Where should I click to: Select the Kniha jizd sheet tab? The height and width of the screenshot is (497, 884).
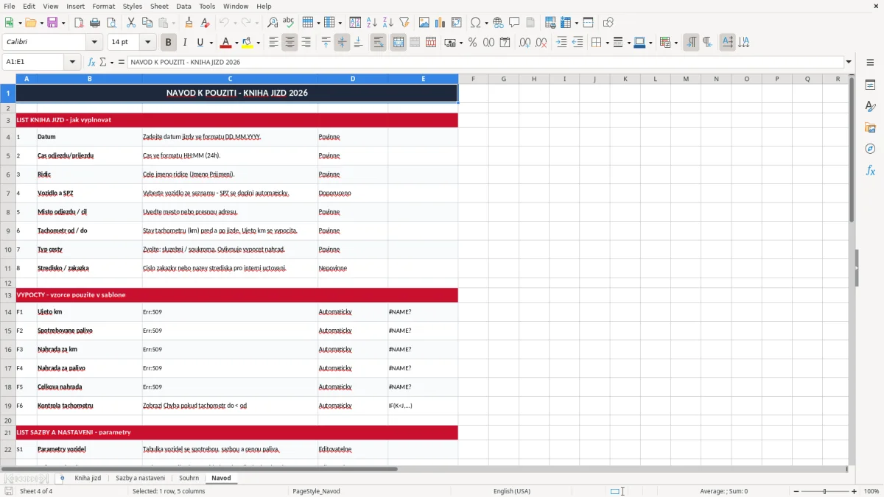(x=88, y=478)
